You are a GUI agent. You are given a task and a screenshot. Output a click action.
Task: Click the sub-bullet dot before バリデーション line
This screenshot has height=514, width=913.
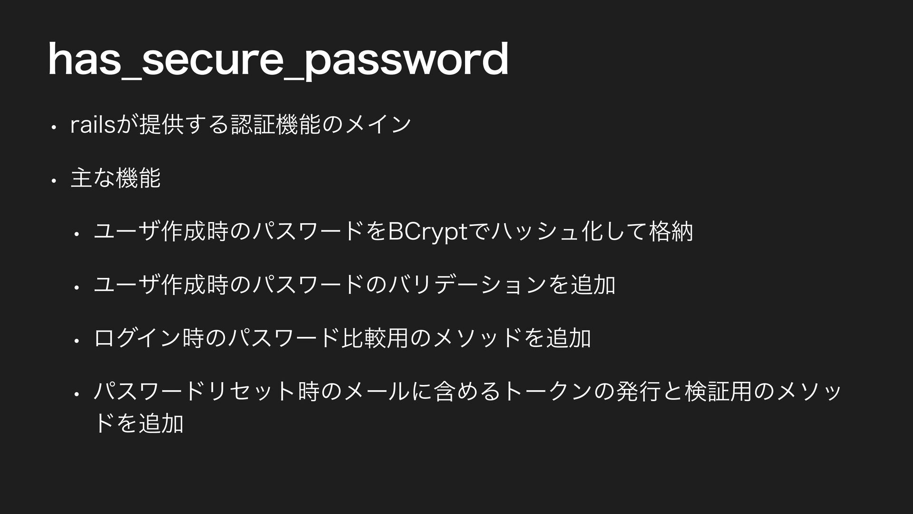(76, 287)
